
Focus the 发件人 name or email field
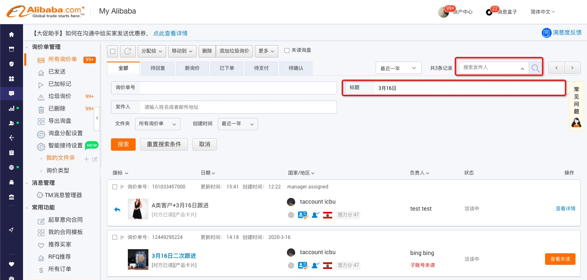pos(238,107)
